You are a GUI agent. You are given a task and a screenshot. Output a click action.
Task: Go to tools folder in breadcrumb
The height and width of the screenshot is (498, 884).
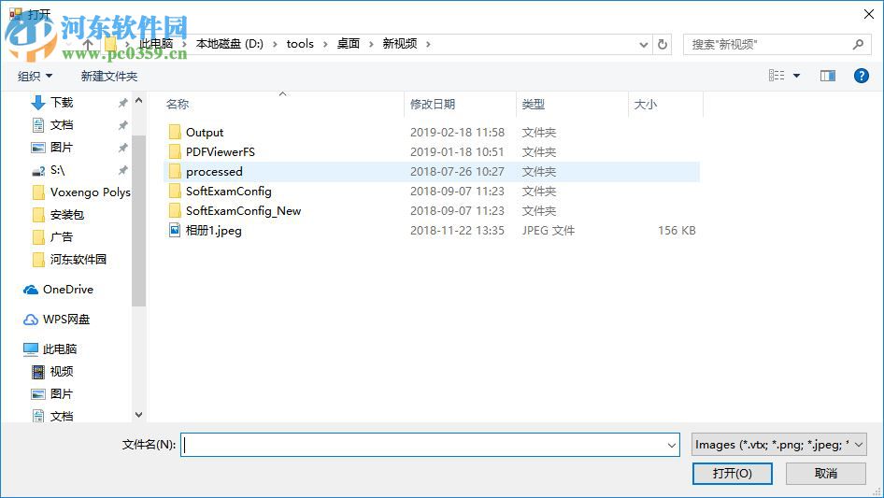[300, 44]
